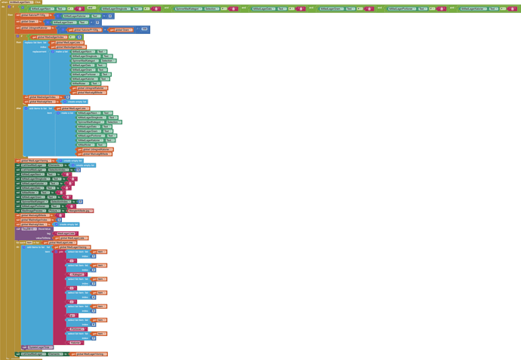Select tblMadNoter.Text in else branch's make a list
The image size is (521, 360).
click(91, 145)
